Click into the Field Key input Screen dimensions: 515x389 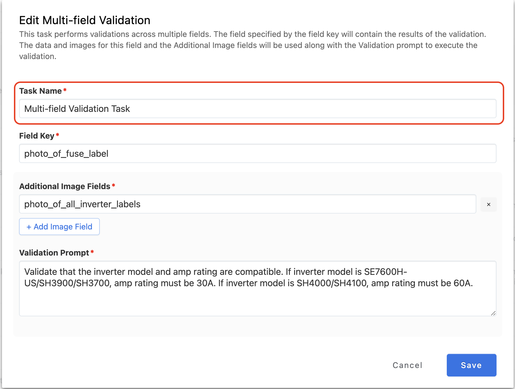click(257, 154)
